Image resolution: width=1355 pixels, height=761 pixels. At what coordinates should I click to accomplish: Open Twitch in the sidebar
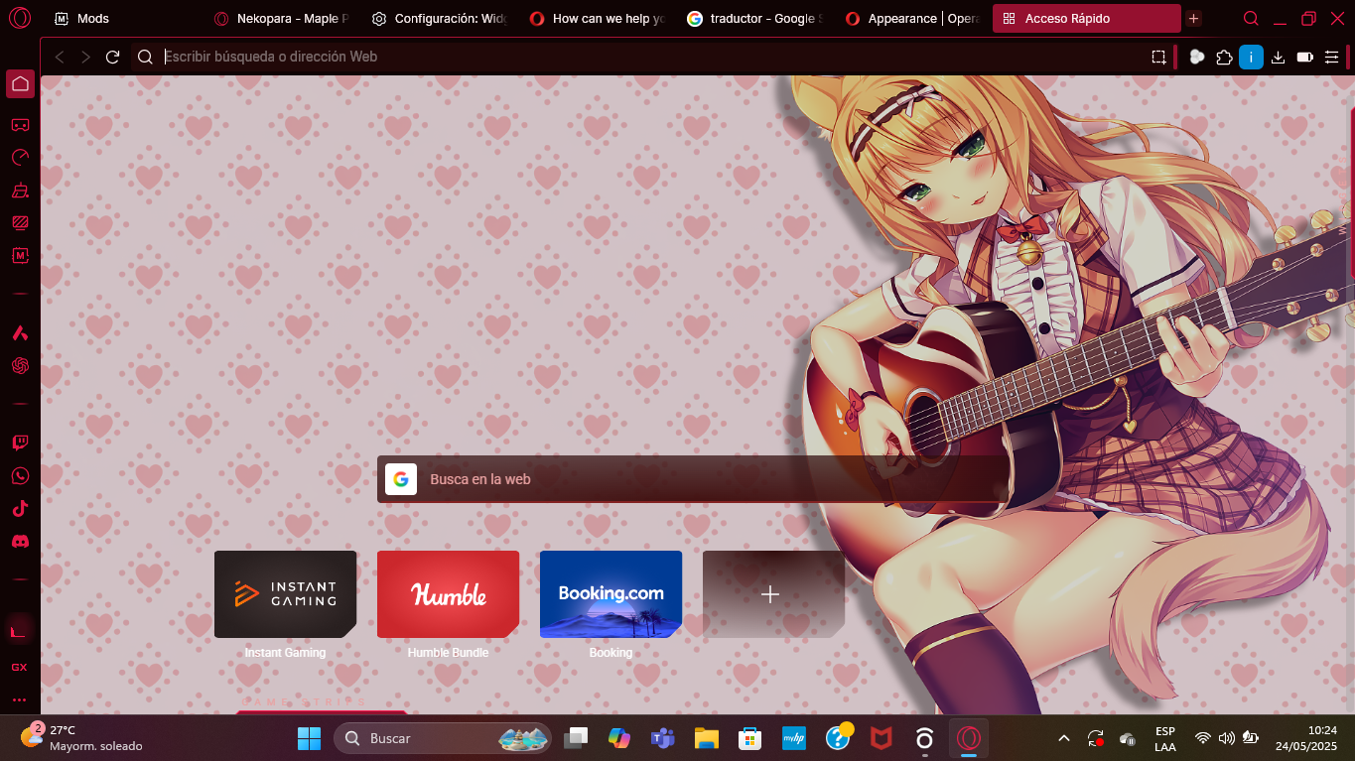(20, 443)
